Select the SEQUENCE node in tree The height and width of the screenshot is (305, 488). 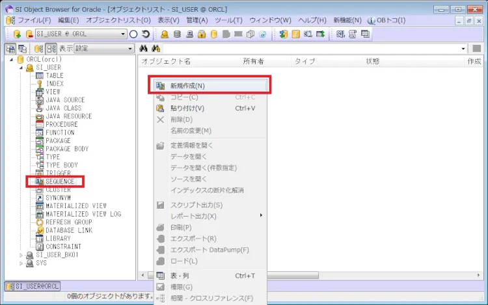coord(60,181)
